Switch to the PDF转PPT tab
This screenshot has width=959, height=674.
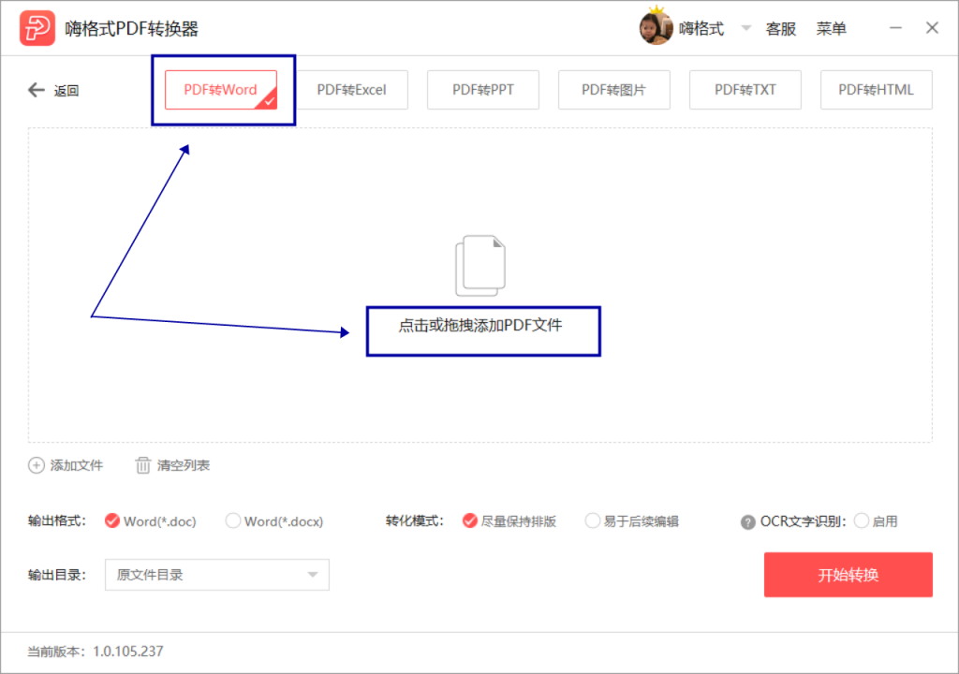pyautogui.click(x=483, y=90)
